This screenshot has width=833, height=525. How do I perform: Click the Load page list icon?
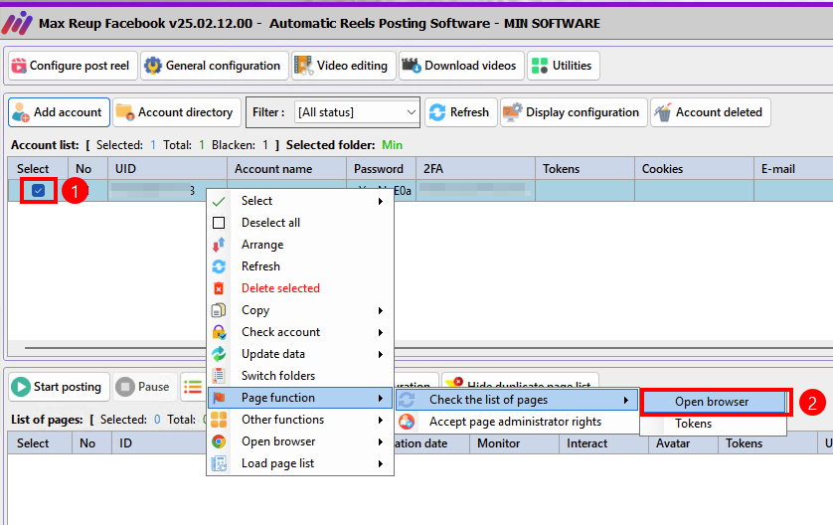pyautogui.click(x=219, y=463)
